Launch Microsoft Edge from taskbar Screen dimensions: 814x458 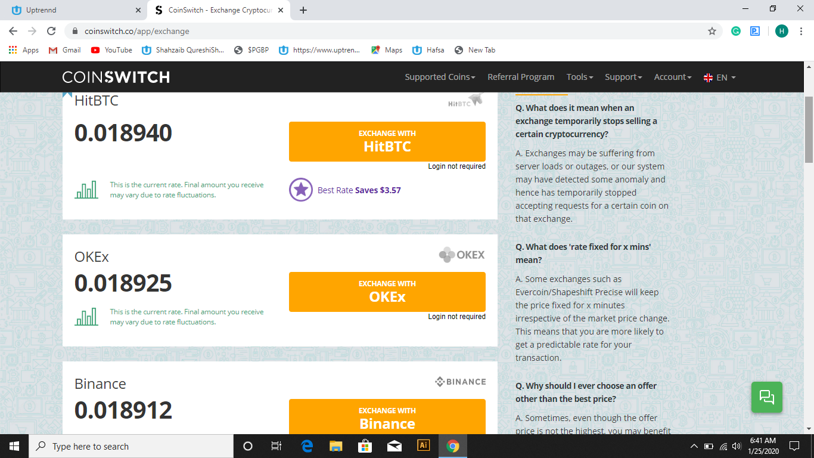(307, 446)
